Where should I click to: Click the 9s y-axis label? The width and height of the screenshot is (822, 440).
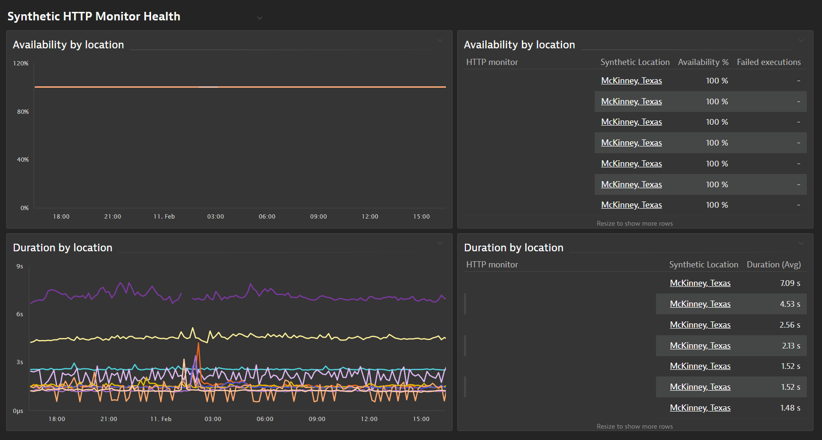(x=19, y=266)
